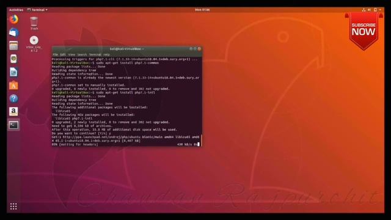Click 'After this operation' disk space line
The image size is (391, 220).
114,130
